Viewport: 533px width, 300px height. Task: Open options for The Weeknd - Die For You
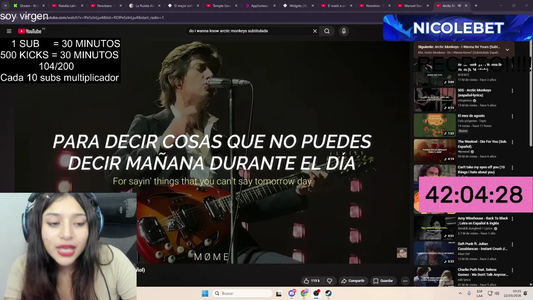point(512,142)
